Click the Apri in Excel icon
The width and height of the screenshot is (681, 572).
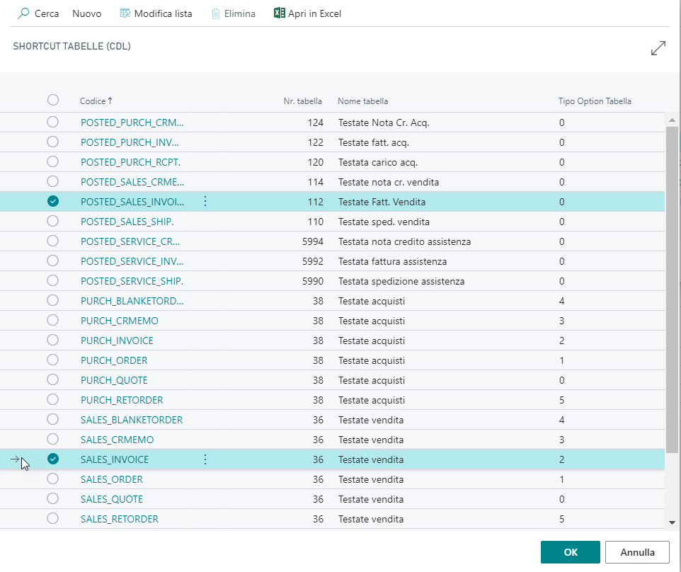pyautogui.click(x=280, y=13)
